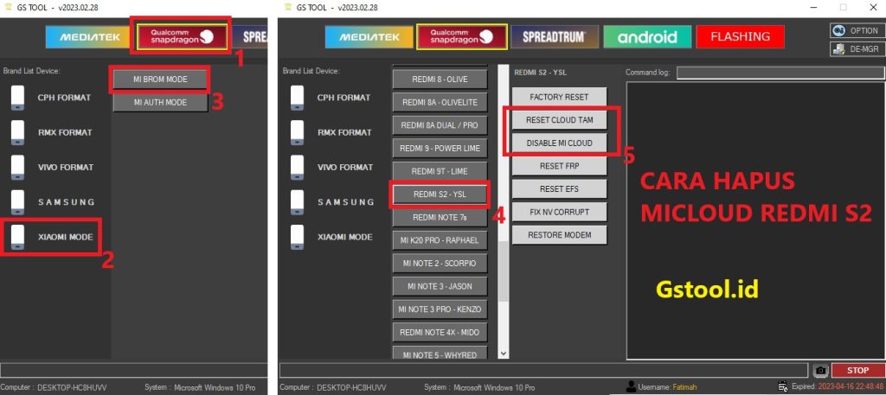Click FIX NV CORRUPT button
The height and width of the screenshot is (395, 886).
pyautogui.click(x=559, y=212)
